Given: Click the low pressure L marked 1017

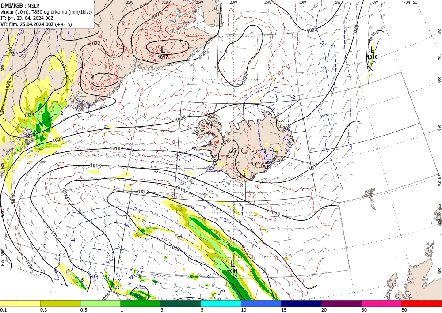Looking at the screenshot, I should [163, 50].
